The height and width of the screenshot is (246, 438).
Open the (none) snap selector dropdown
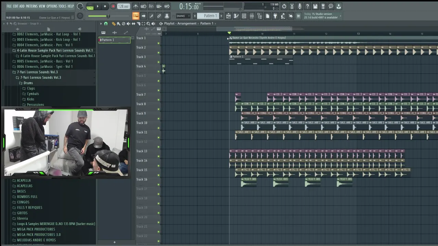click(x=183, y=16)
